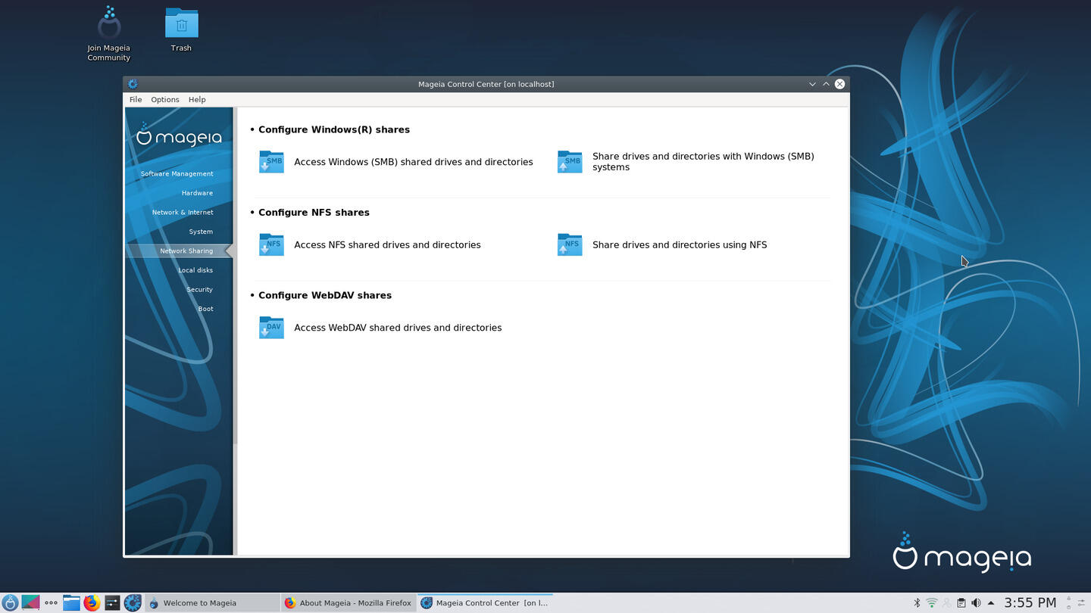Click Control Center window menu icon in titlebar
This screenshot has height=613, width=1091.
133,84
